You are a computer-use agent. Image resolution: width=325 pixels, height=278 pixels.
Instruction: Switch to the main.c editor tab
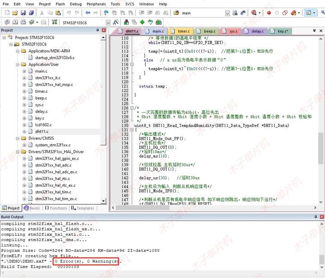[155, 31]
